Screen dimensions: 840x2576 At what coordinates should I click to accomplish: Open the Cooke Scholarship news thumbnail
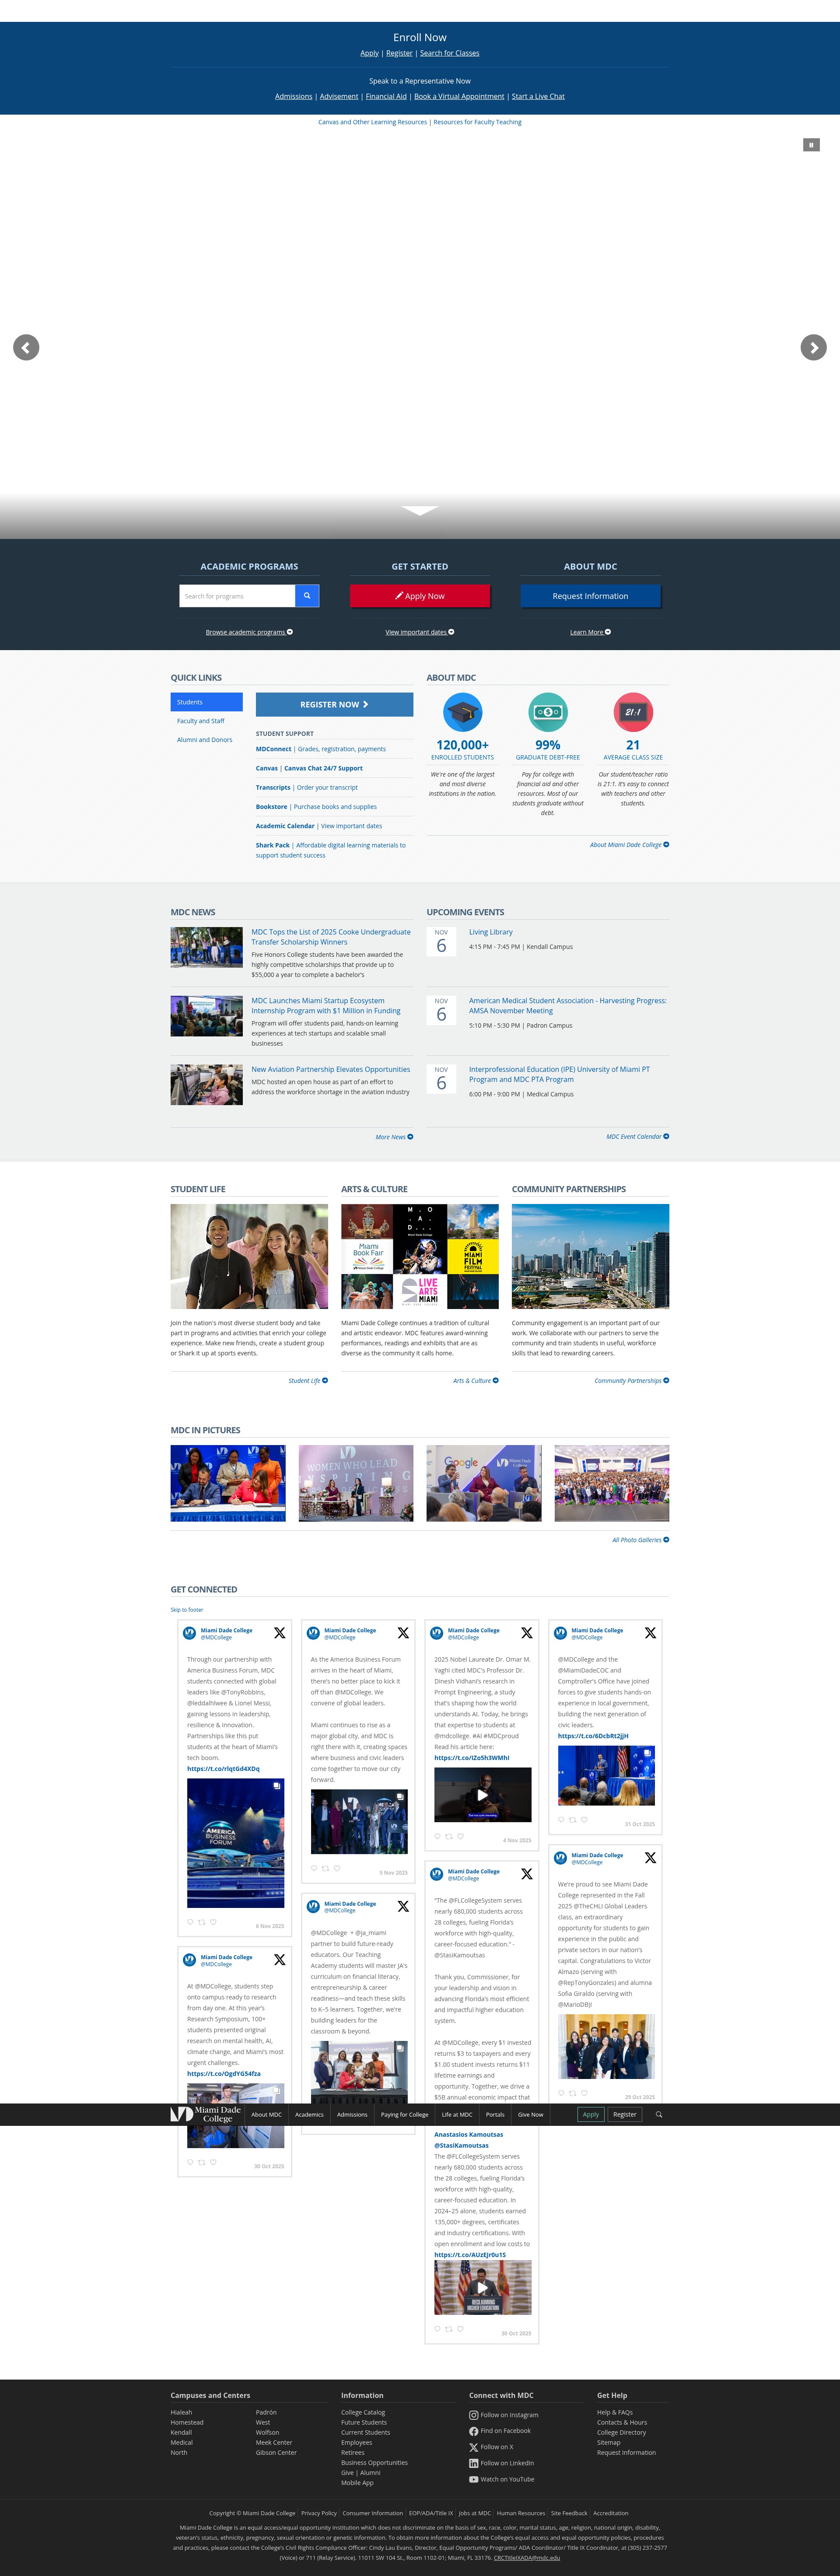pos(207,947)
